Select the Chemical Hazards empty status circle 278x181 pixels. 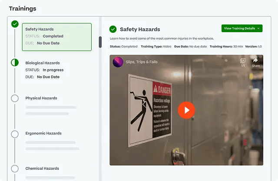point(15,168)
